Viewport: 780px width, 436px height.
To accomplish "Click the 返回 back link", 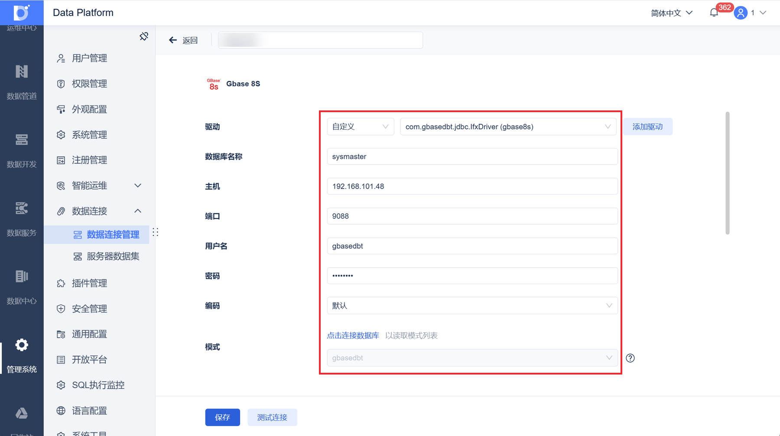I will pyautogui.click(x=190, y=40).
